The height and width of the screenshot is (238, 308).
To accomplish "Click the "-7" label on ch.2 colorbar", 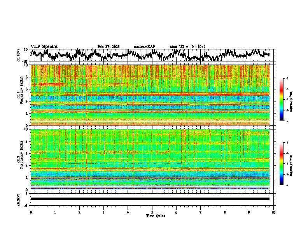I will 287,185.
